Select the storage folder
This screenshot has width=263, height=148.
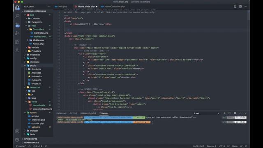pyautogui.click(x=34, y=131)
